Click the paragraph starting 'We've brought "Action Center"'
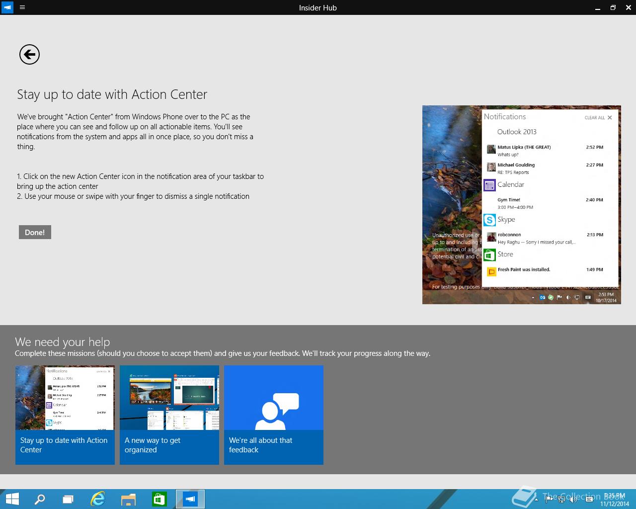 click(x=135, y=132)
